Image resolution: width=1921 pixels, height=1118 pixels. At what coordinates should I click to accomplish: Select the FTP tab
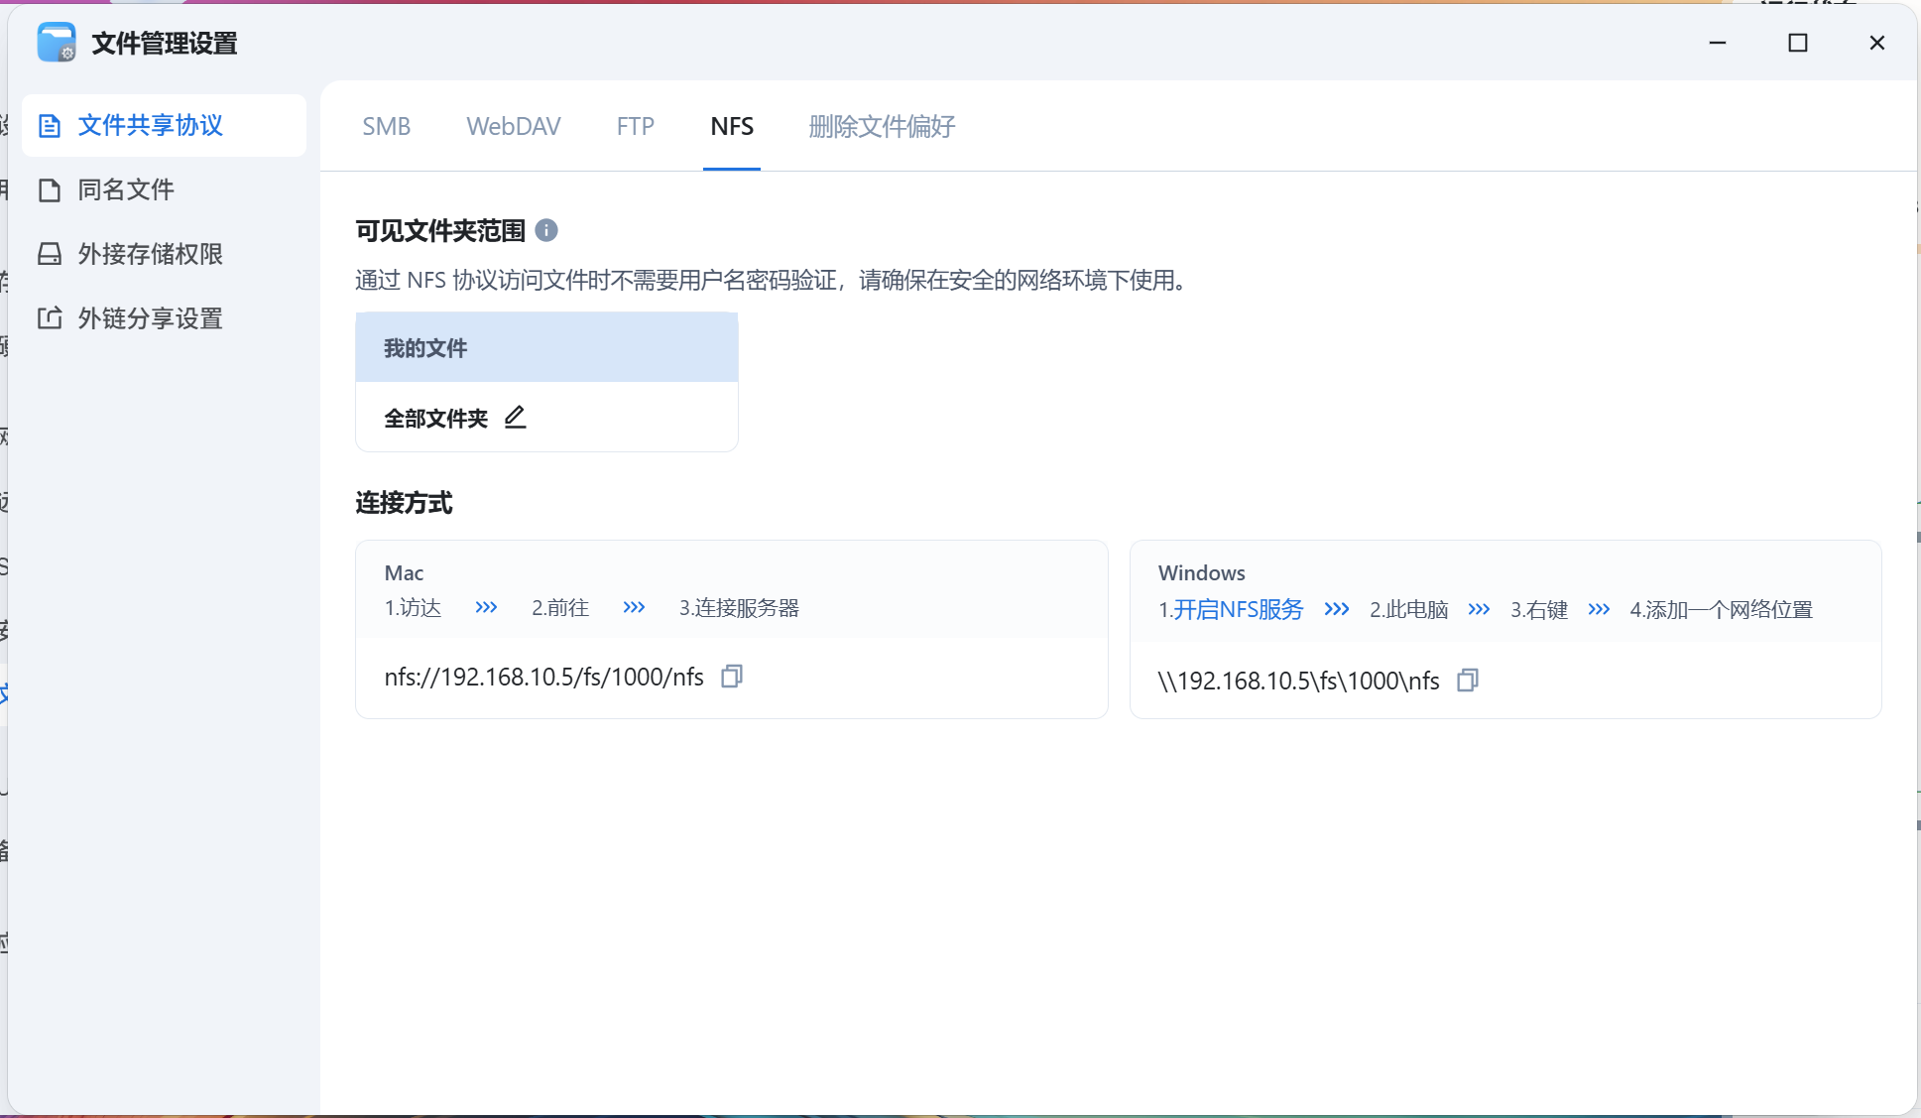point(635,127)
